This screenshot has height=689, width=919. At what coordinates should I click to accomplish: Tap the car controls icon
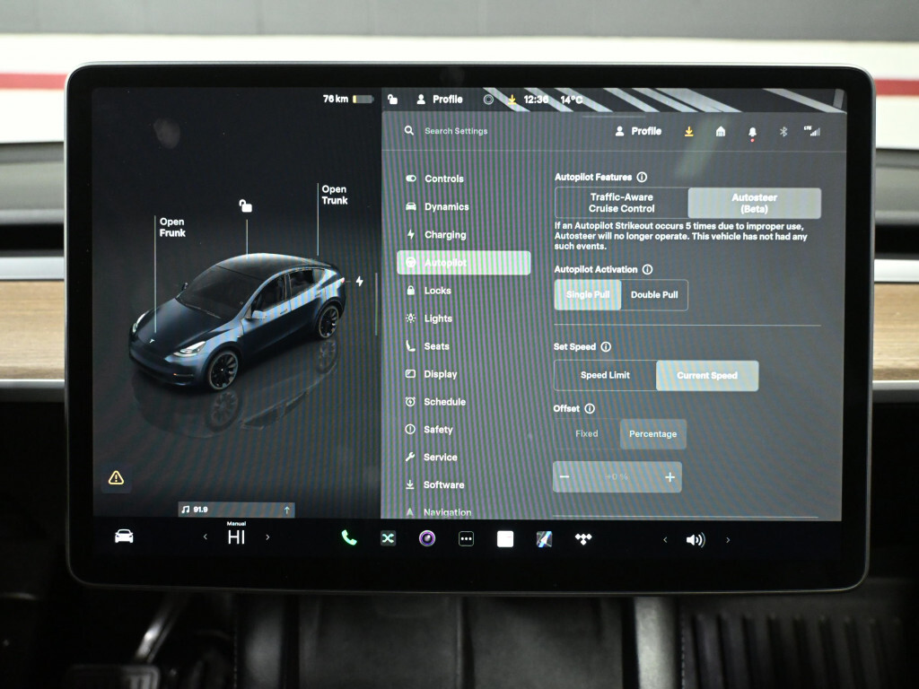click(x=124, y=536)
